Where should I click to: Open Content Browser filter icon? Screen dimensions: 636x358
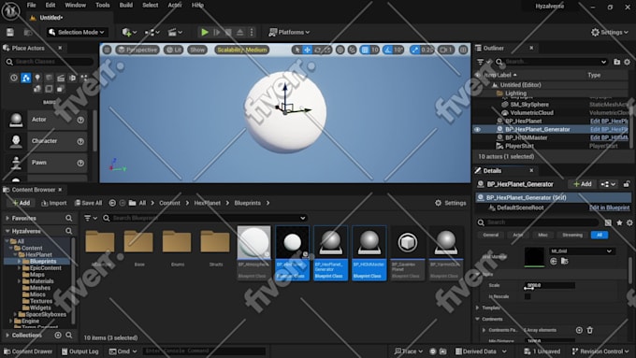coord(90,218)
